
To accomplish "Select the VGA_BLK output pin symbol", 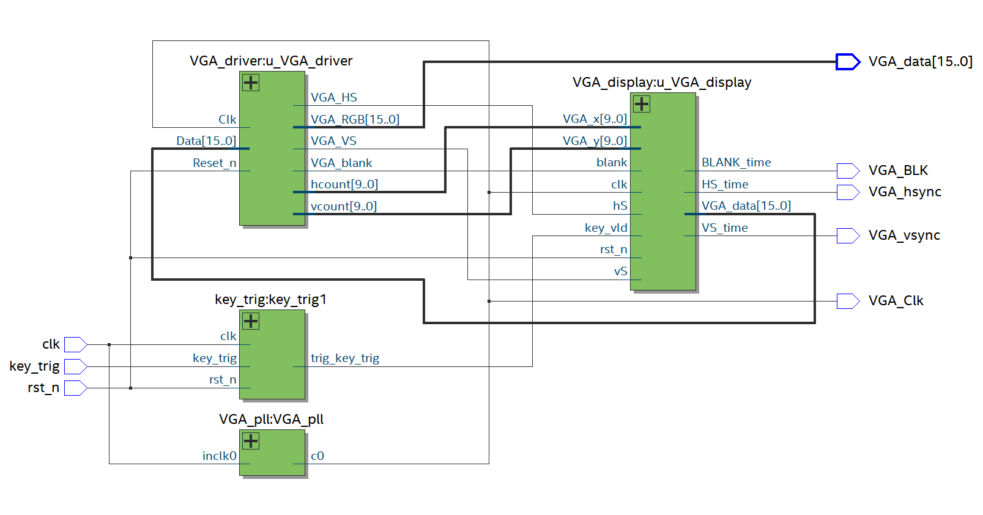I will pos(848,171).
